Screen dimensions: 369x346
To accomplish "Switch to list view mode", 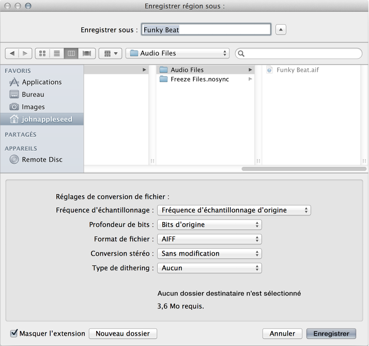I will 57,53.
